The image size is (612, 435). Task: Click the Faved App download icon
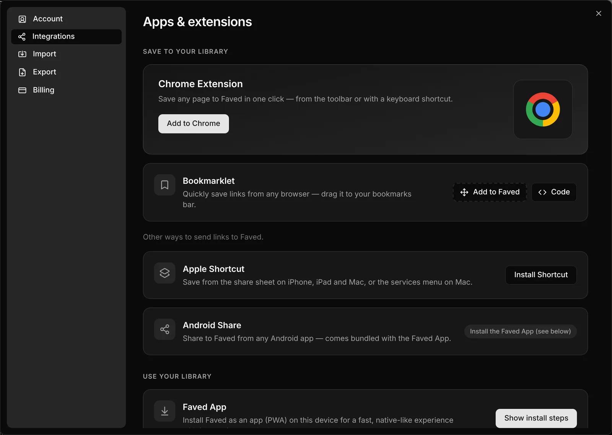coord(165,411)
